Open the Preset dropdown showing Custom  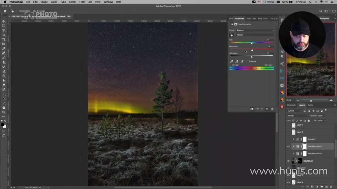pos(255,30)
